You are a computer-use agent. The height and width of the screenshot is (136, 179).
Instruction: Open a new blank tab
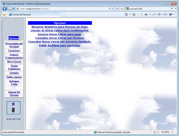[62, 15]
